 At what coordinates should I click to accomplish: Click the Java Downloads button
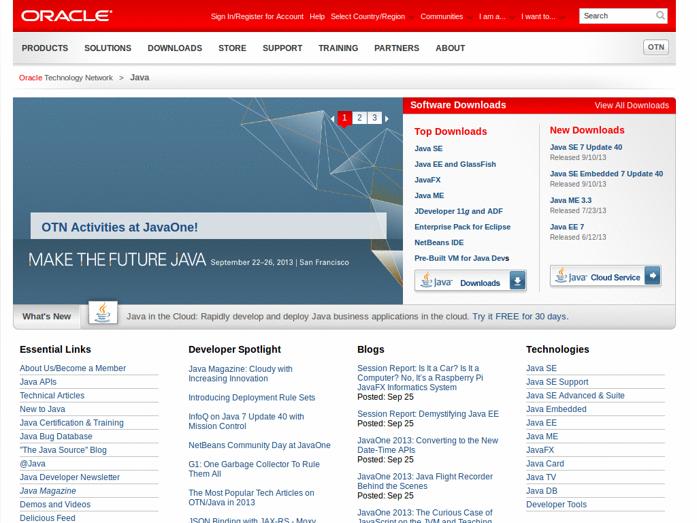point(470,281)
